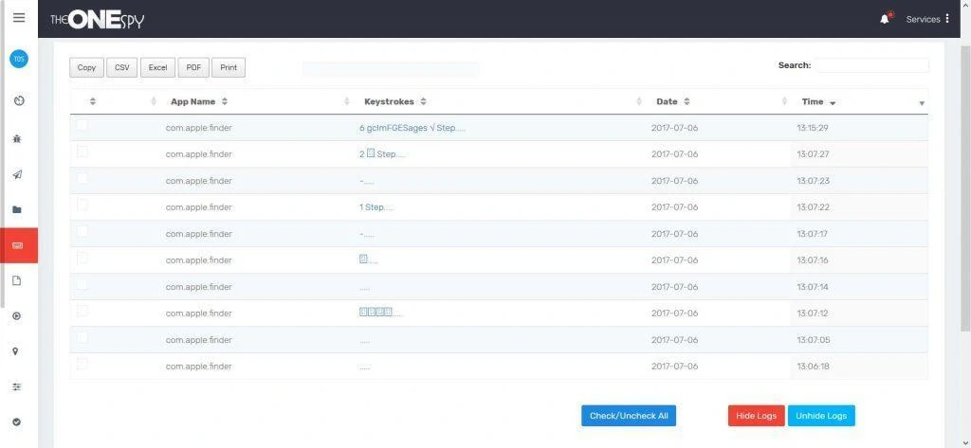Open the Services dropdown menu
This screenshot has height=448, width=971.
pos(927,19)
